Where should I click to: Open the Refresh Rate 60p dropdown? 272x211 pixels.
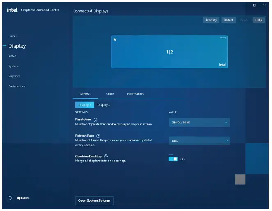pyautogui.click(x=199, y=141)
